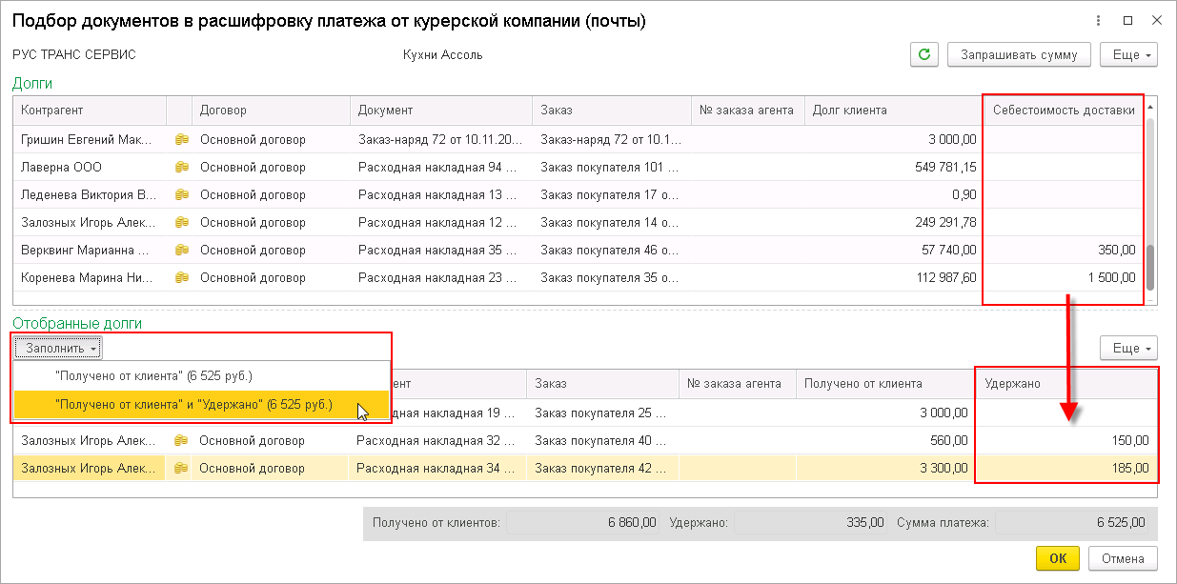1177x584 pixels.
Task: Confirm with the OK button
Action: pyautogui.click(x=1058, y=557)
